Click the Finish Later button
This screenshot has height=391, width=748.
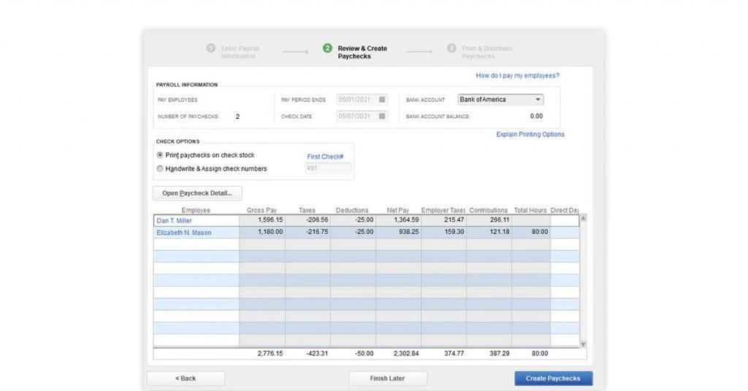388,378
